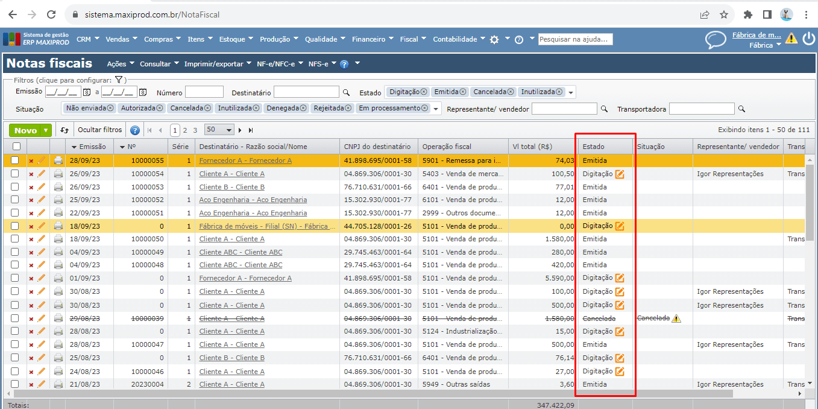Click the yellow warning alert icon

(x=791, y=39)
